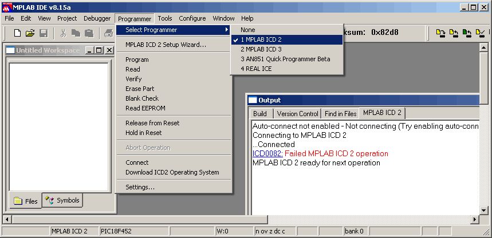The width and height of the screenshot is (492, 238).
Task: Open the File menu
Action: click(9, 18)
